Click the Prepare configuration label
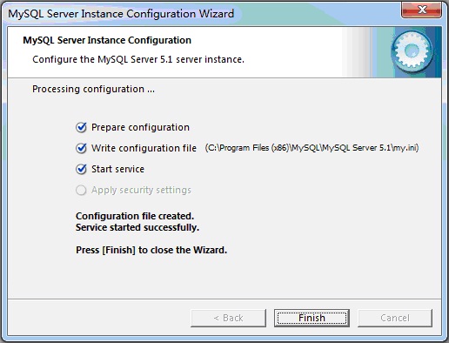This screenshot has width=449, height=343. pos(140,127)
